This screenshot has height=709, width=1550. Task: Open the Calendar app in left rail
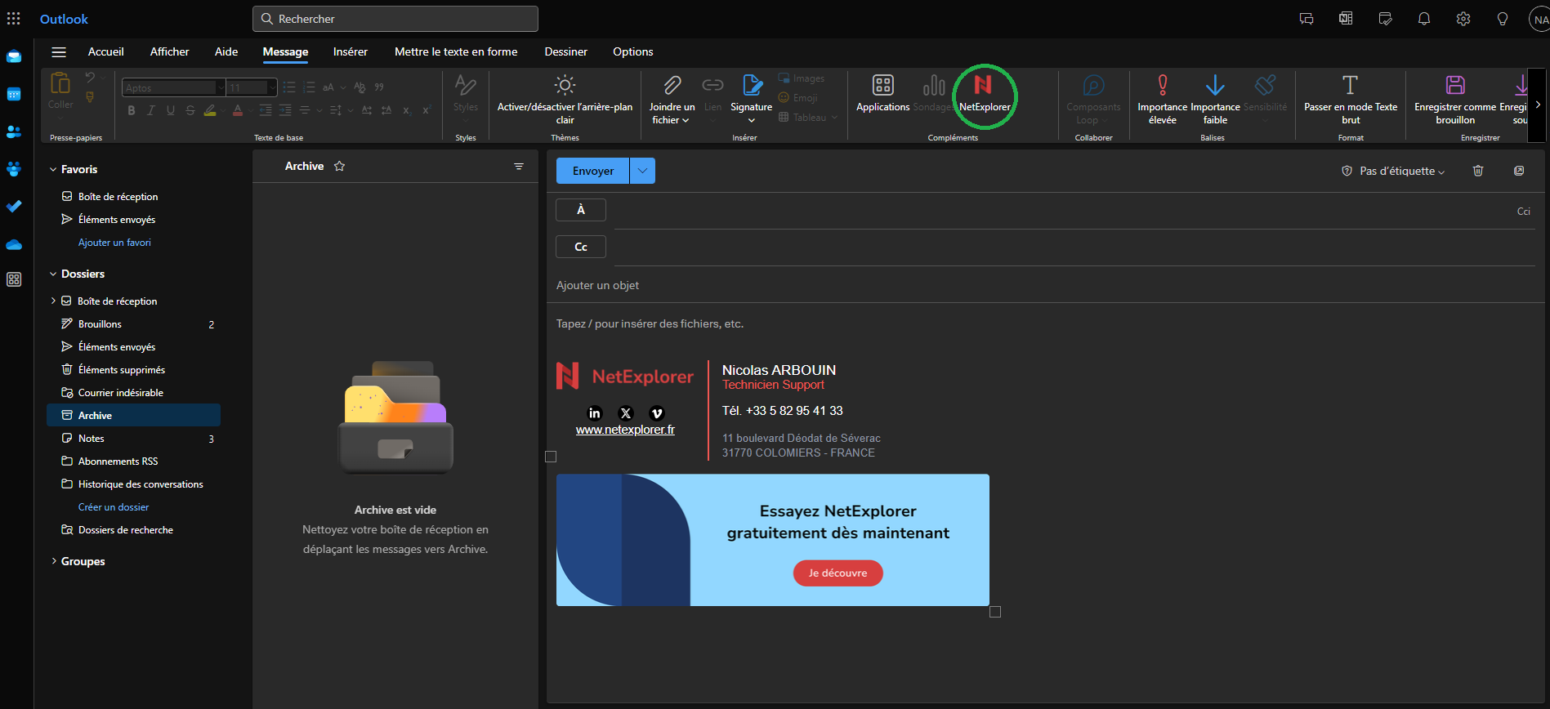(14, 94)
